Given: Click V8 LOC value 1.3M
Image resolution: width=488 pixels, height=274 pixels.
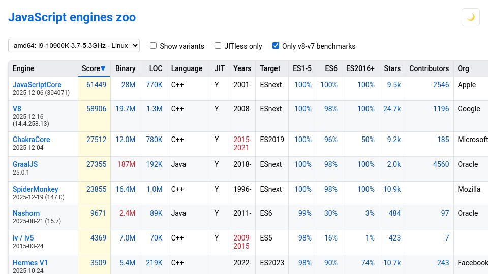Looking at the screenshot, I should pos(155,109).
